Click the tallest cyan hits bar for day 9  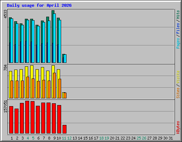(x=54, y=38)
